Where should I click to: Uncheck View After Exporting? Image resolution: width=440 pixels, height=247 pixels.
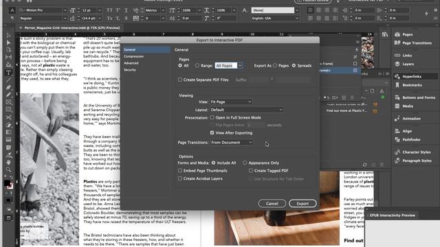pos(212,132)
